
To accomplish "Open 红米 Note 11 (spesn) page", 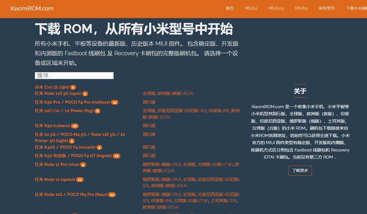I will [x=55, y=179].
